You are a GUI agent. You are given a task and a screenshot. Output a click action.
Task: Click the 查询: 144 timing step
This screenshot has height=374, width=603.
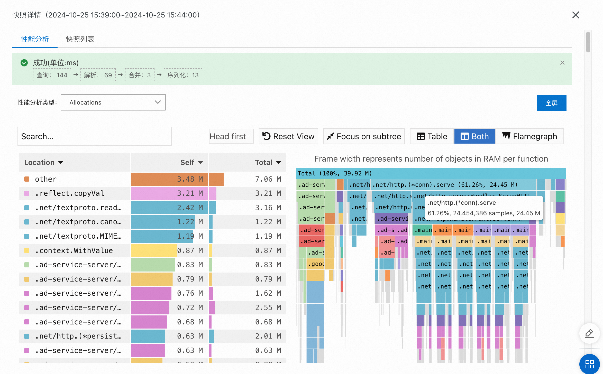coord(52,75)
